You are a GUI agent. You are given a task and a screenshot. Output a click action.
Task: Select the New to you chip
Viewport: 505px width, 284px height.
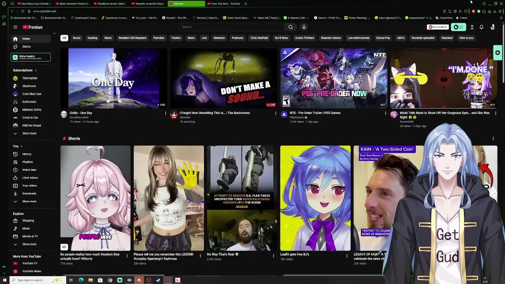(x=466, y=38)
